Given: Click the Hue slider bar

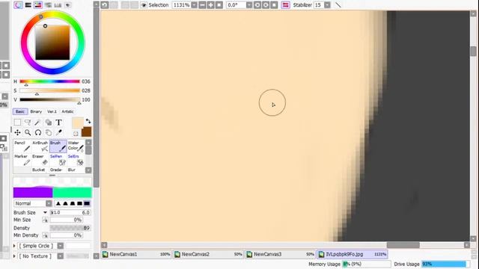Looking at the screenshot, I should 49,81.
